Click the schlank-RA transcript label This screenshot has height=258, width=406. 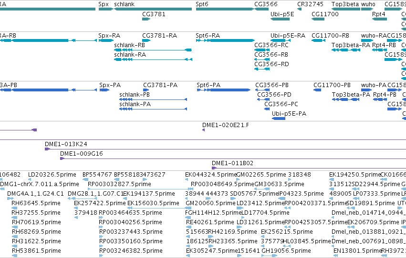point(130,55)
